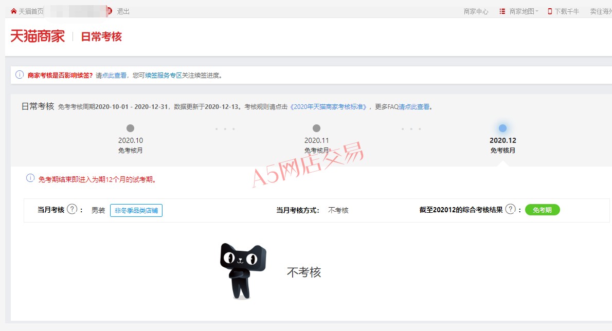Image resolution: width=612 pixels, height=331 pixels.
Task: Open the 下载千牛 download link
Action: (567, 11)
